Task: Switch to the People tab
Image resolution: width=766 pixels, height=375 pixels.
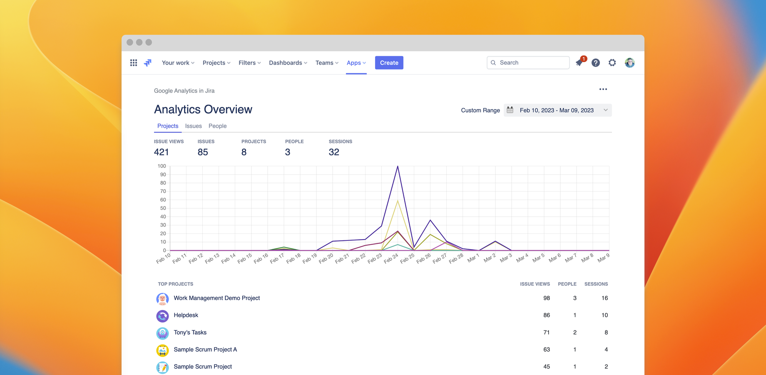Action: click(x=218, y=126)
